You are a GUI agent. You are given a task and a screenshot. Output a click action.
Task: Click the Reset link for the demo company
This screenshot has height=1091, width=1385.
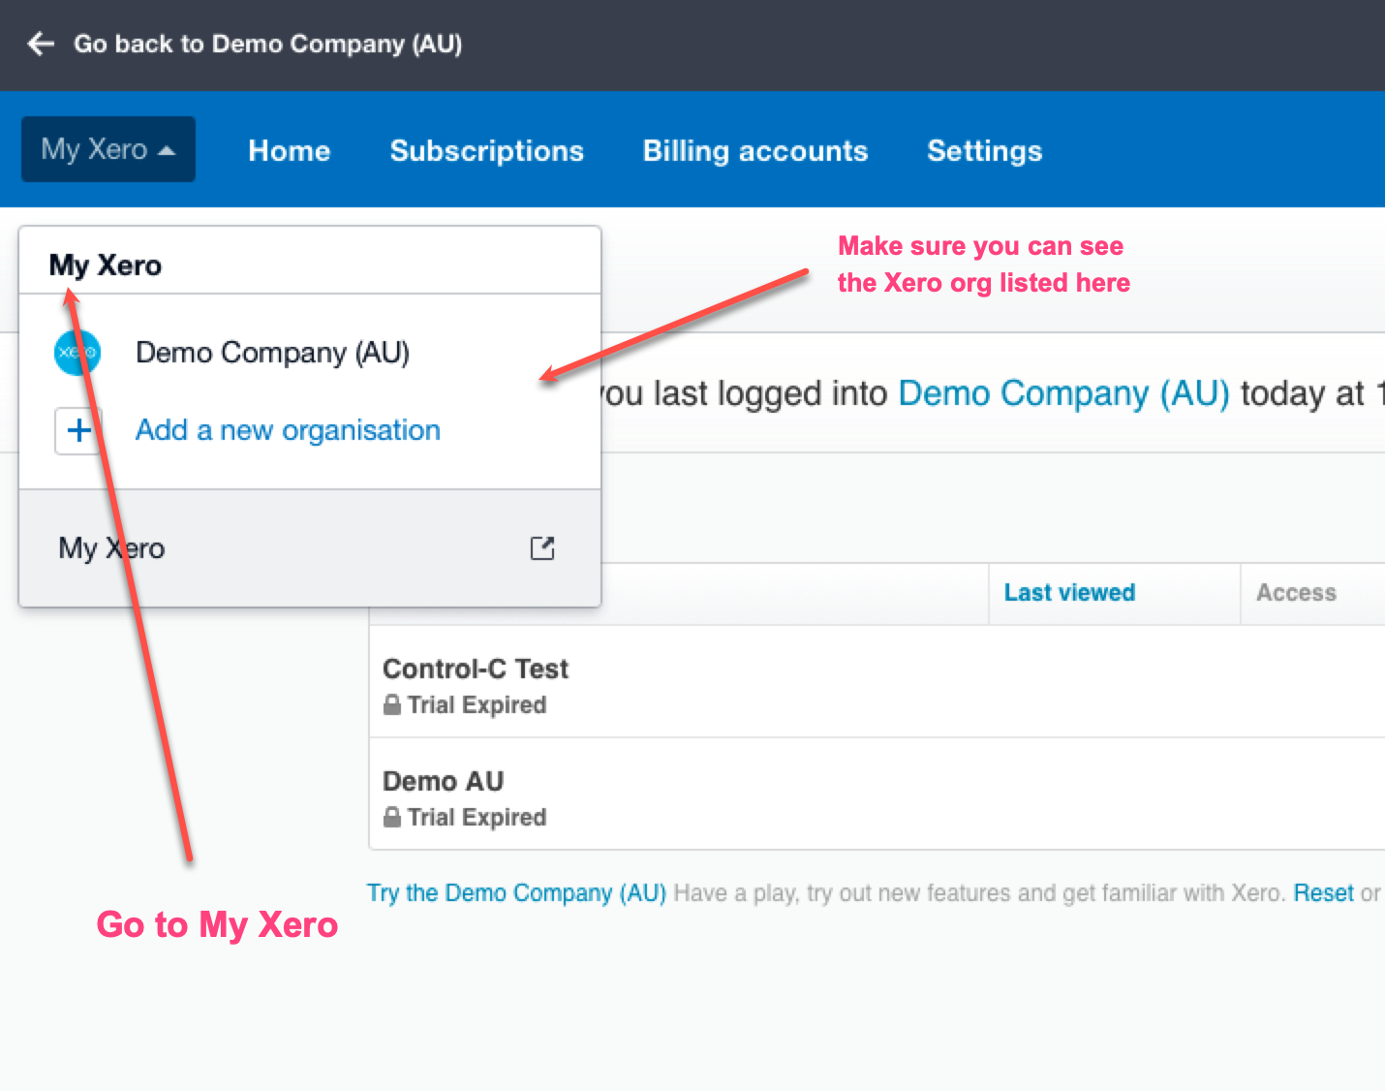tap(1323, 893)
